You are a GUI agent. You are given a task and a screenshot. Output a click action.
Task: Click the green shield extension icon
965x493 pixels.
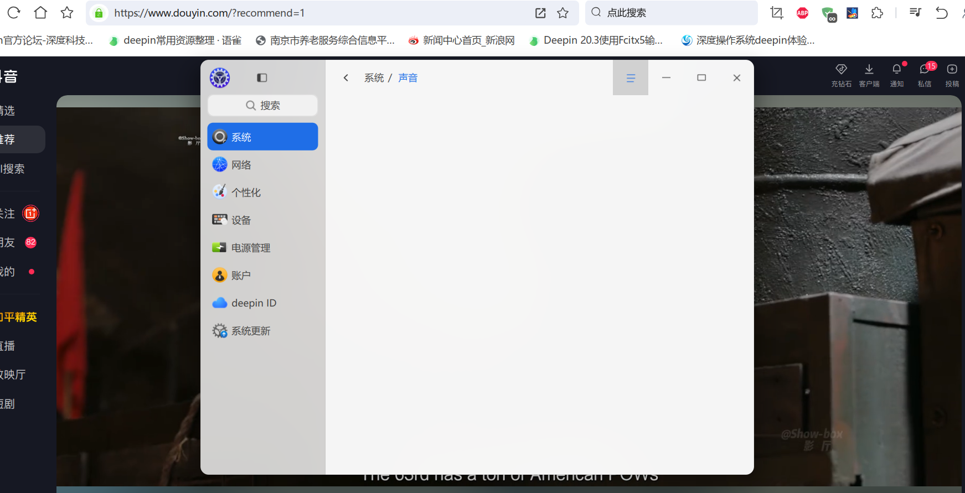828,13
